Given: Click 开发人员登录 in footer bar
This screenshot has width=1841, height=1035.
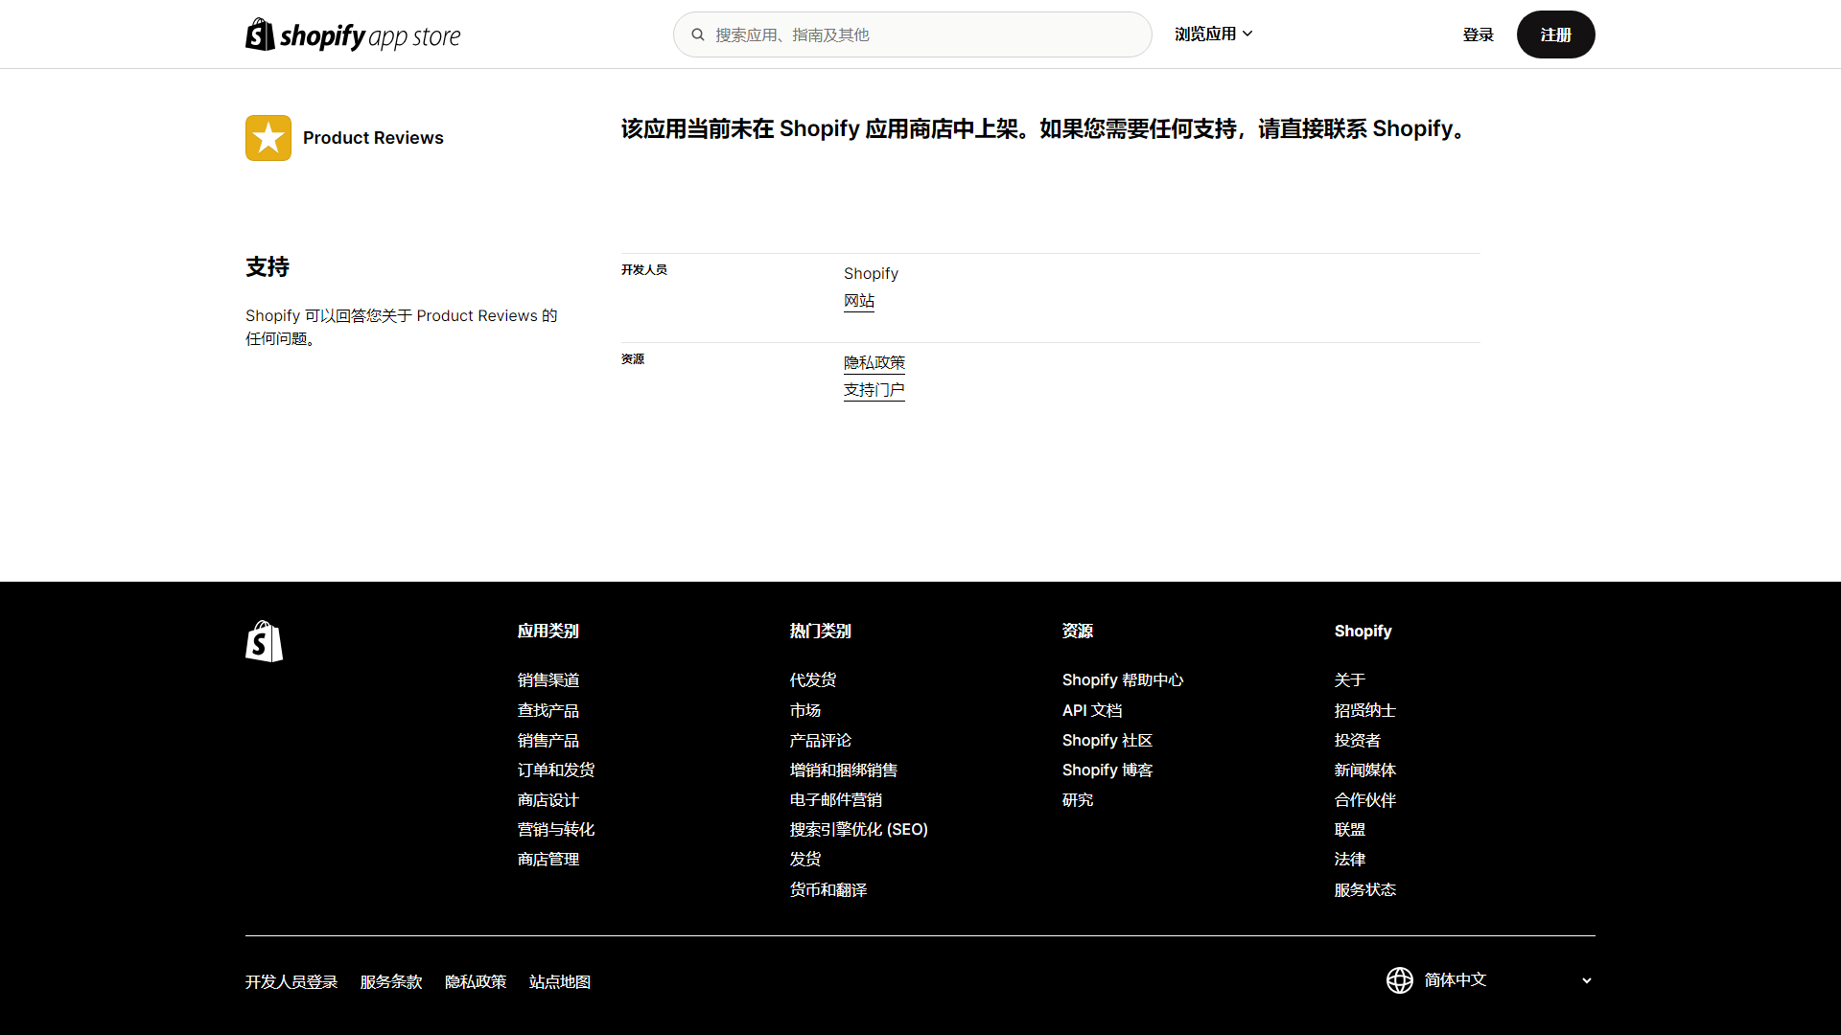Looking at the screenshot, I should [291, 981].
